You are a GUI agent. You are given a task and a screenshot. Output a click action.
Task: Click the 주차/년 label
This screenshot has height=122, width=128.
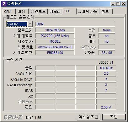point(89,53)
